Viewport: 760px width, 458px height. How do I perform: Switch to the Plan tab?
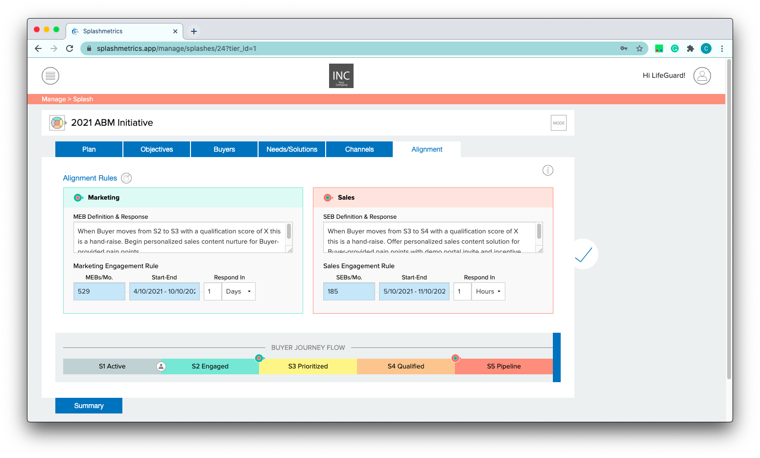point(89,149)
